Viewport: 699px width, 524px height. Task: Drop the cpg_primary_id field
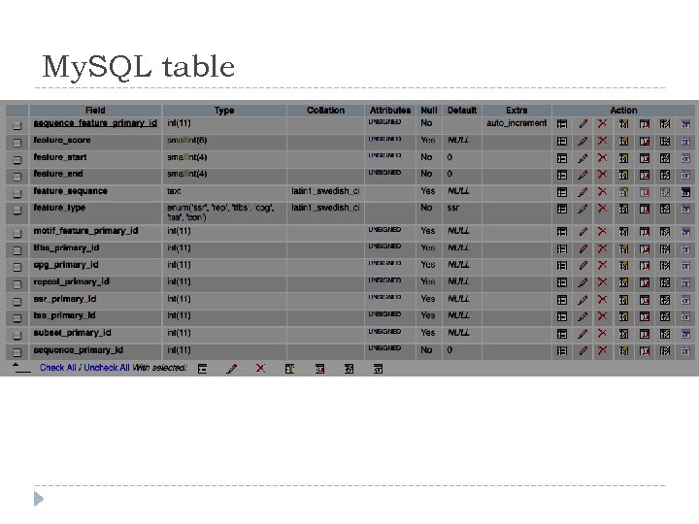click(x=602, y=266)
